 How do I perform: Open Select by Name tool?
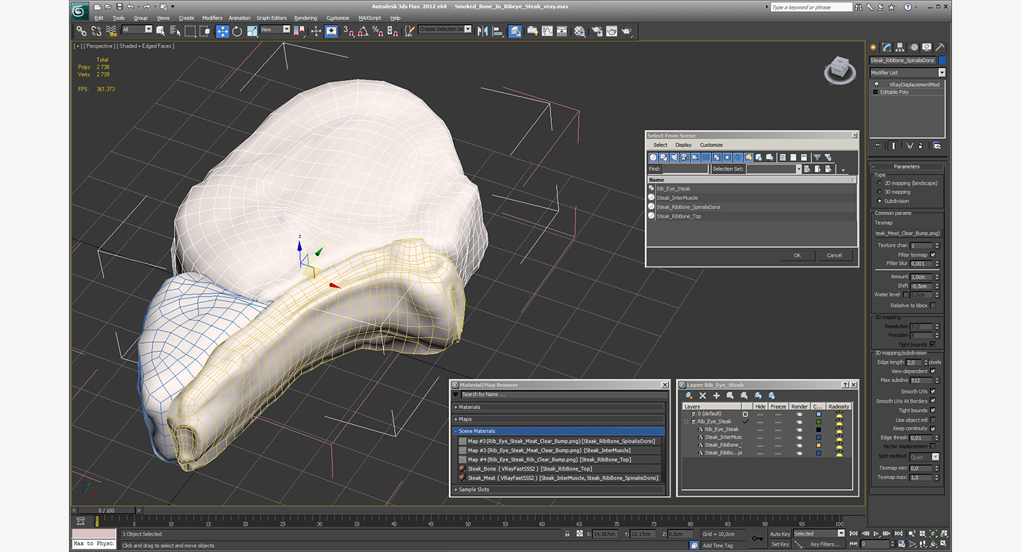tap(175, 31)
